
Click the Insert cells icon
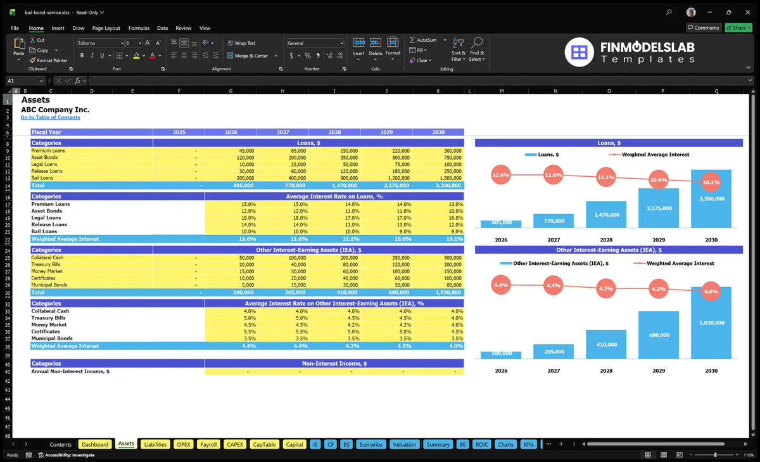coord(358,42)
